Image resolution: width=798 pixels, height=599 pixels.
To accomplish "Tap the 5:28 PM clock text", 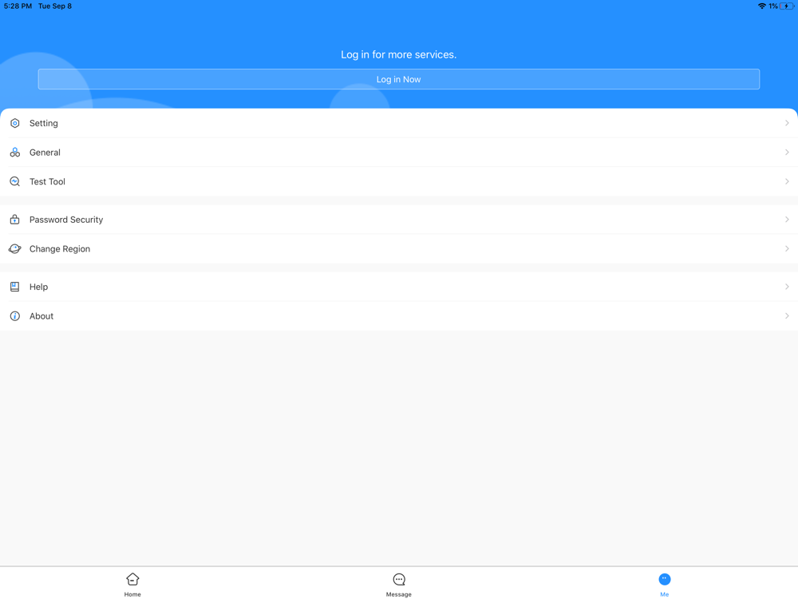I will click(18, 6).
